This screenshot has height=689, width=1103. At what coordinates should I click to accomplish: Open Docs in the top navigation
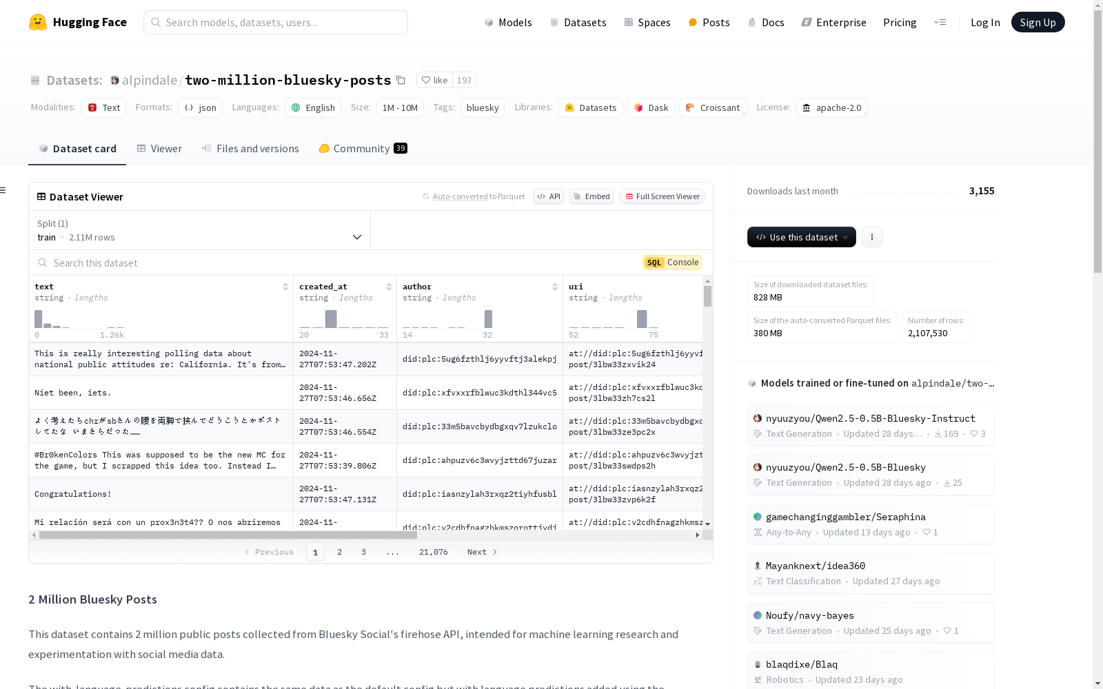coord(766,22)
